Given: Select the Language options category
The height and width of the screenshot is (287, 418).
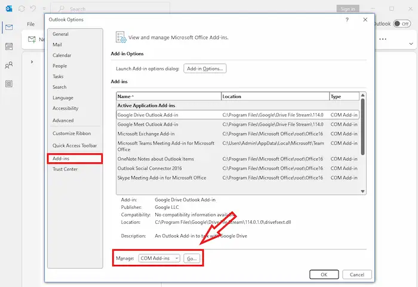Looking at the screenshot, I should pyautogui.click(x=63, y=98).
